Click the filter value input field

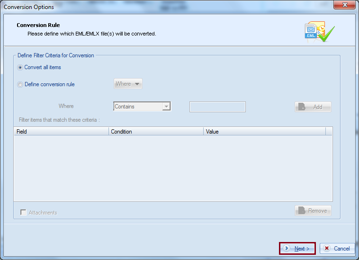click(x=217, y=107)
